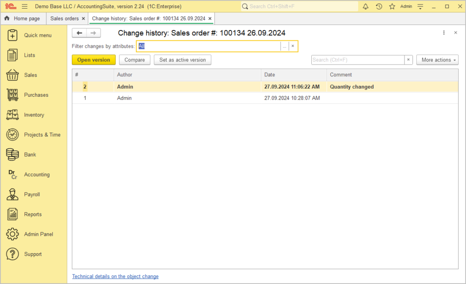Open the hamburger main menu
466x284 pixels.
25,6
